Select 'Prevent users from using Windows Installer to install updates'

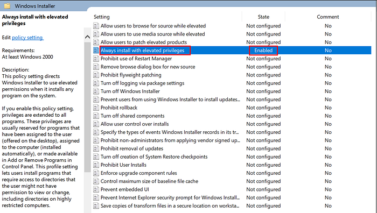click(170, 99)
